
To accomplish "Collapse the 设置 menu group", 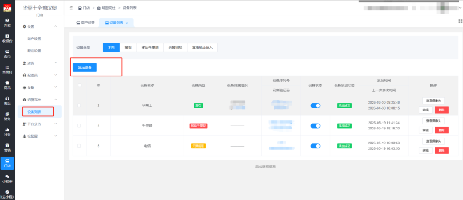I will point(40,27).
